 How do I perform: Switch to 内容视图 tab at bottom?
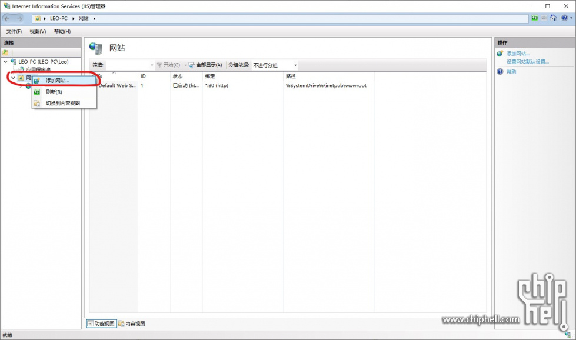tap(132, 324)
